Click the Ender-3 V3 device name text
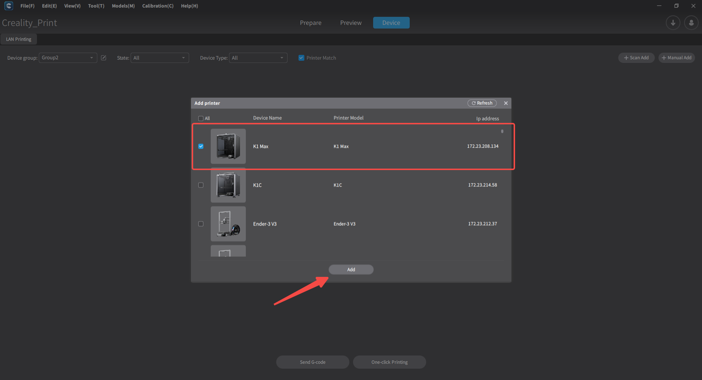 [265, 224]
